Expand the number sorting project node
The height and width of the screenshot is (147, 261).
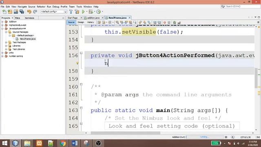2,56
